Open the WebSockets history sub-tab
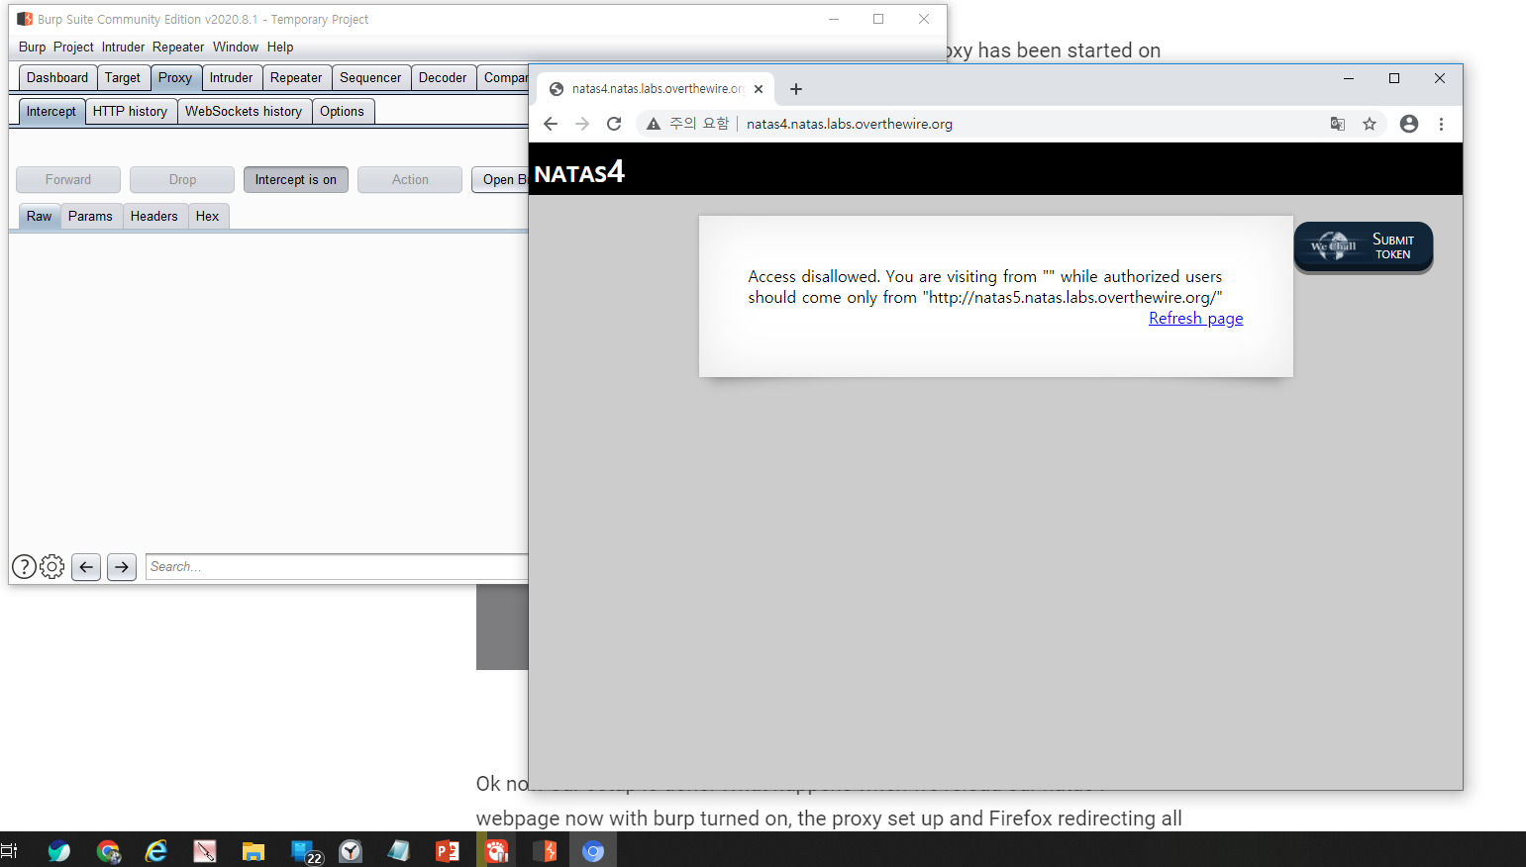Image resolution: width=1526 pixels, height=867 pixels. (x=244, y=111)
